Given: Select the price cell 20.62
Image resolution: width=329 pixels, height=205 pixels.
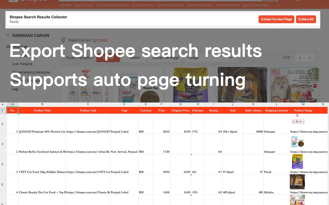Looking at the screenshot, I should tap(162, 124).
